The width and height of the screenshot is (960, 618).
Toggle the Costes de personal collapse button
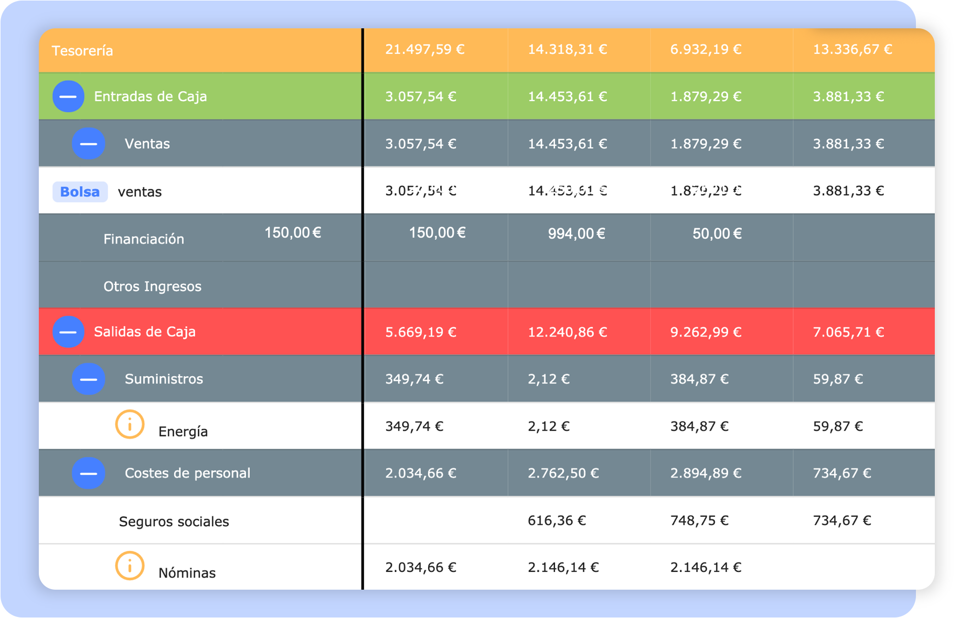88,473
